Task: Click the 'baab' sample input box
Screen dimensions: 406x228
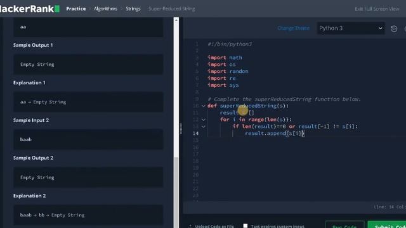Action: (88, 139)
